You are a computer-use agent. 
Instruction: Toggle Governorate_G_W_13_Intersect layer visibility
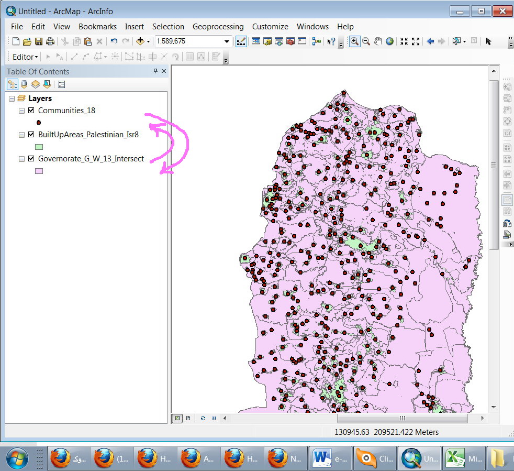31,159
